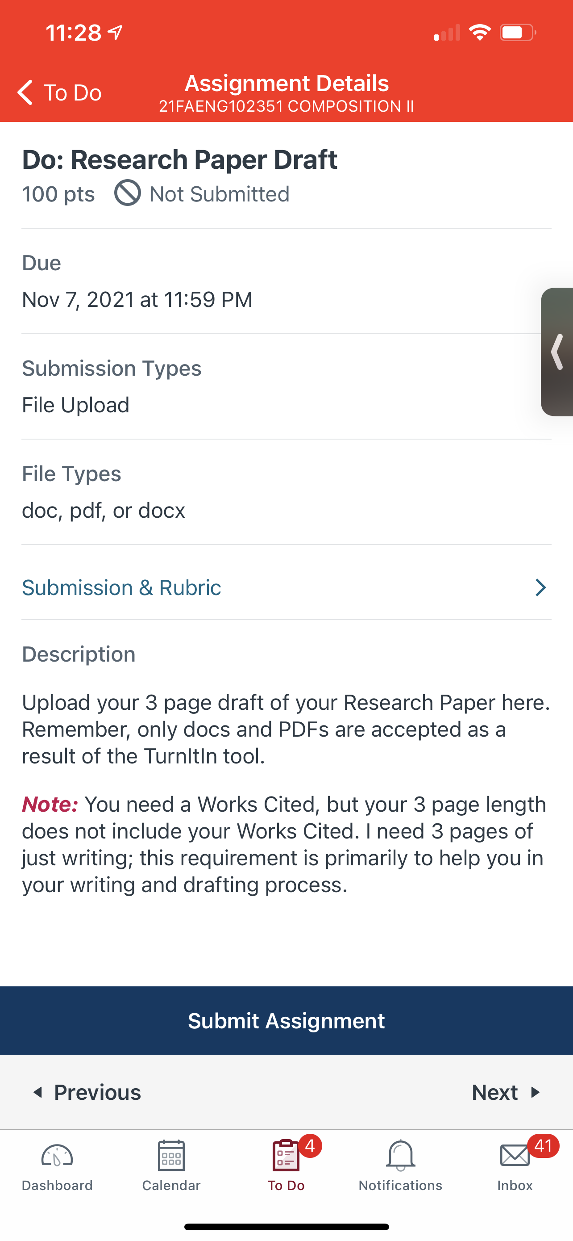Image resolution: width=573 pixels, height=1241 pixels.
Task: Click the Submit Assignment button
Action: click(286, 1020)
